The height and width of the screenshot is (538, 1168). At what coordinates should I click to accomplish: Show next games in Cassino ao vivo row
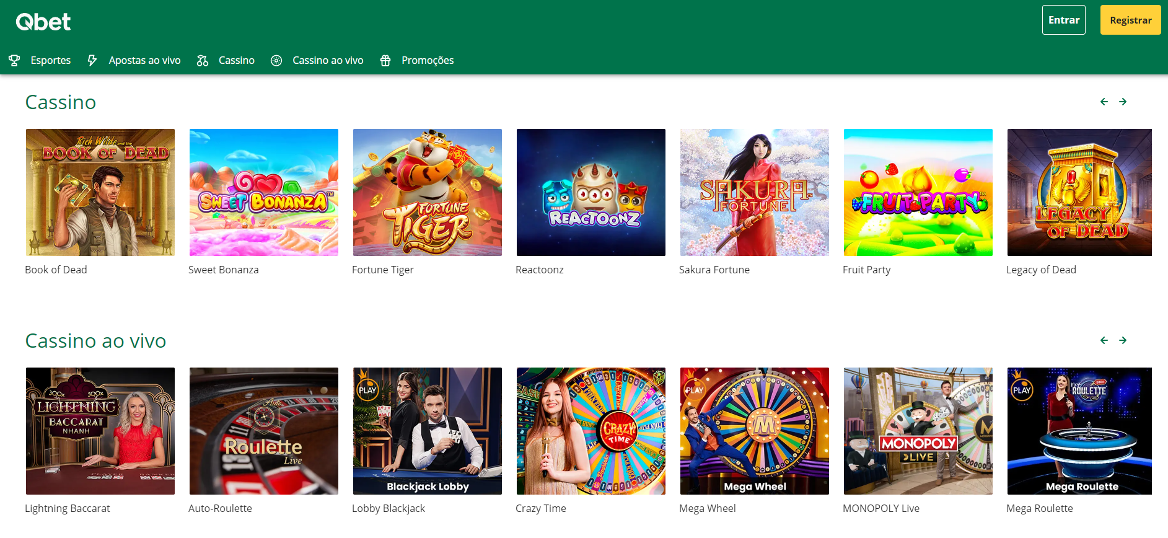tap(1123, 340)
